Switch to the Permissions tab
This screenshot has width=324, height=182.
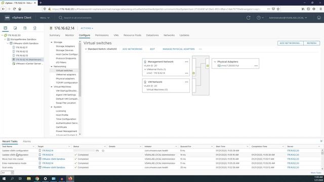(102, 35)
